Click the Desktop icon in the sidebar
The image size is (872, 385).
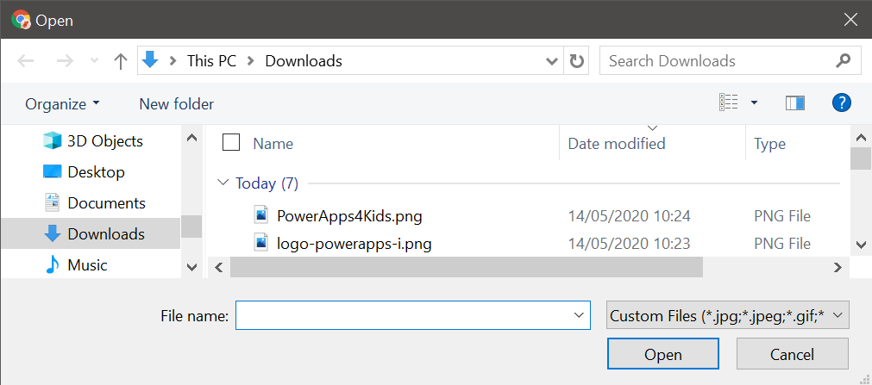pyautogui.click(x=52, y=171)
